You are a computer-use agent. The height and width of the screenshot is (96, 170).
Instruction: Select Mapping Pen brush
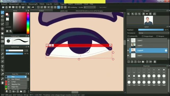[x=16, y=84]
